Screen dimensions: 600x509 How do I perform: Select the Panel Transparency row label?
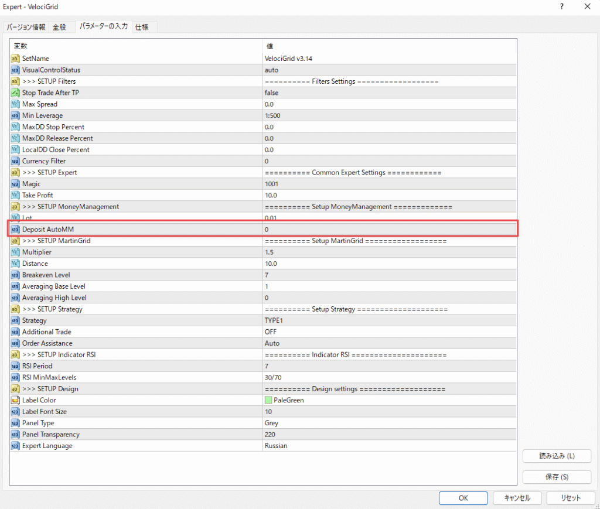click(x=51, y=435)
